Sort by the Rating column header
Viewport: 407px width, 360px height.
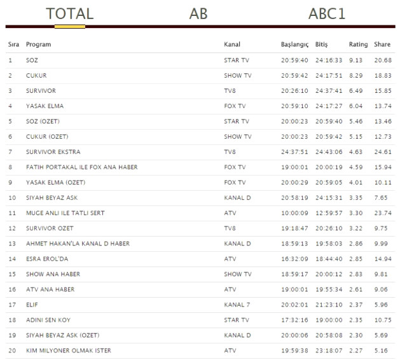pyautogui.click(x=358, y=45)
